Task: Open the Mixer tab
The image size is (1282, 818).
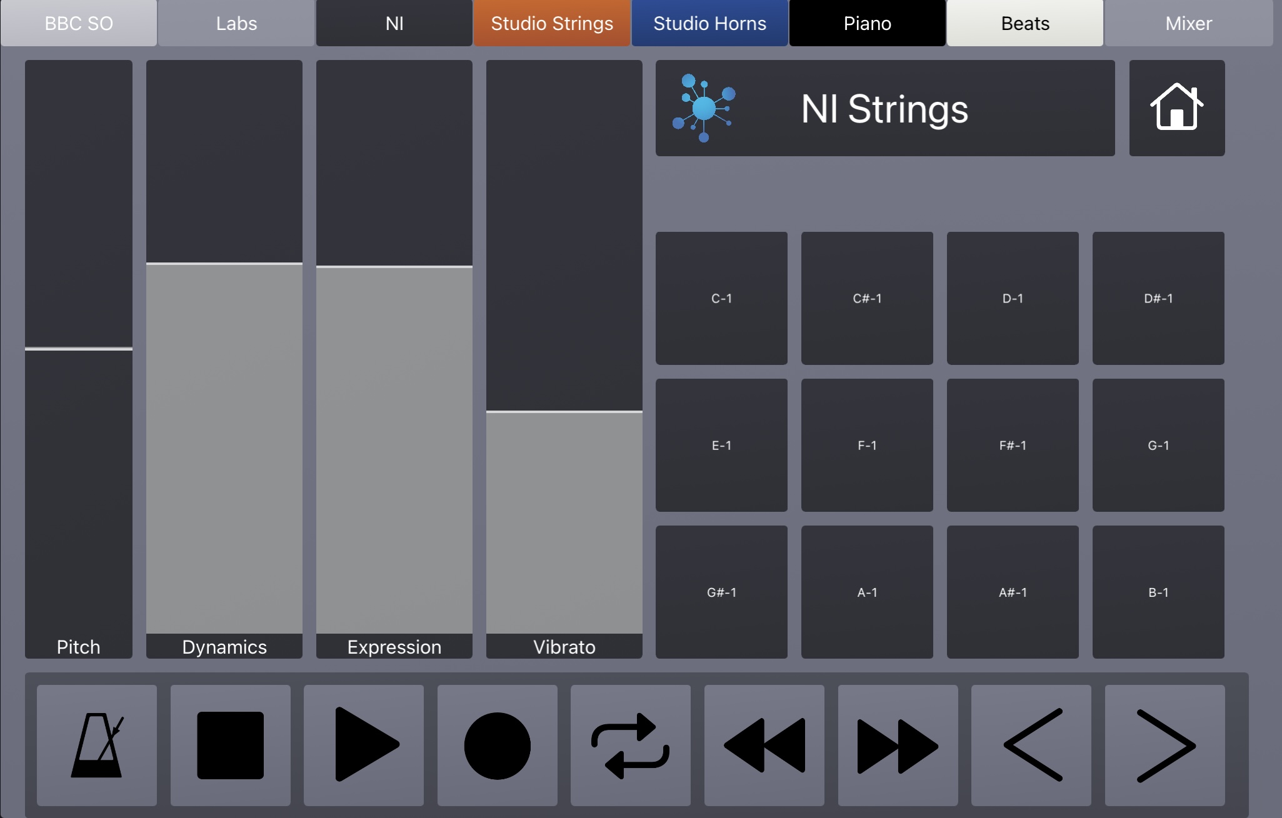Action: (1189, 23)
